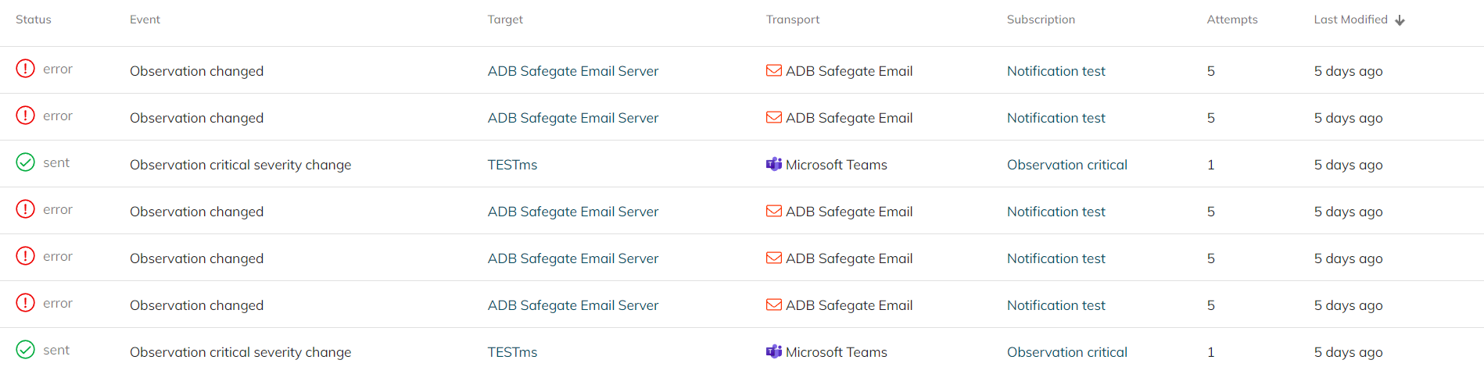
Task: Select the Observation critical severity change event in the last row
Action: [x=240, y=352]
